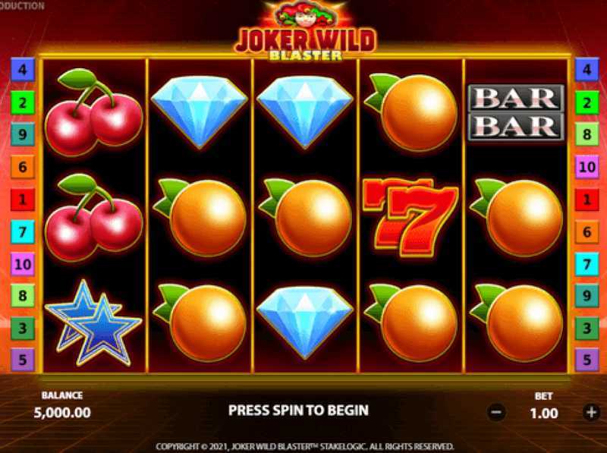Increase bet with the plus button

[591, 412]
